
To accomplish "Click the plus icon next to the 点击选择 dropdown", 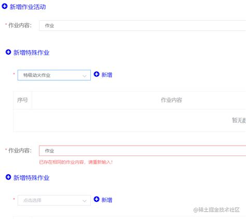I will pyautogui.click(x=97, y=199).
